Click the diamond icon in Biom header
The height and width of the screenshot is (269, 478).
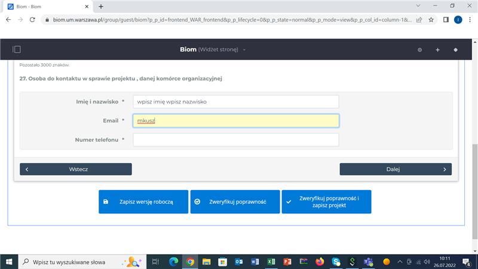pyautogui.click(x=455, y=50)
